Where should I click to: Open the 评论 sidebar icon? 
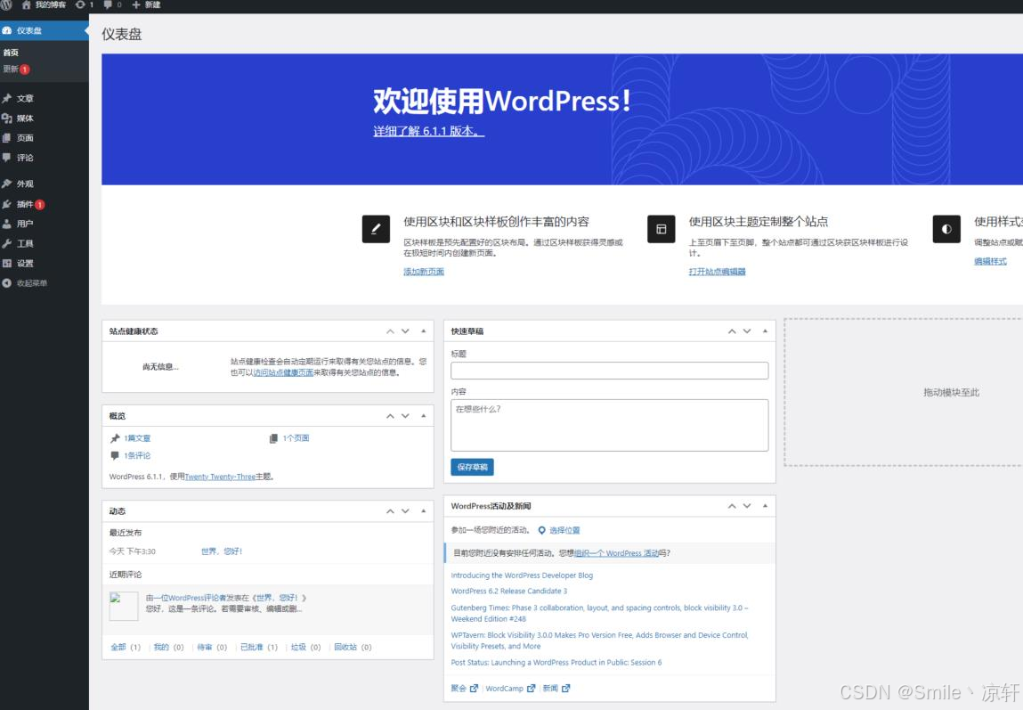tap(7, 158)
